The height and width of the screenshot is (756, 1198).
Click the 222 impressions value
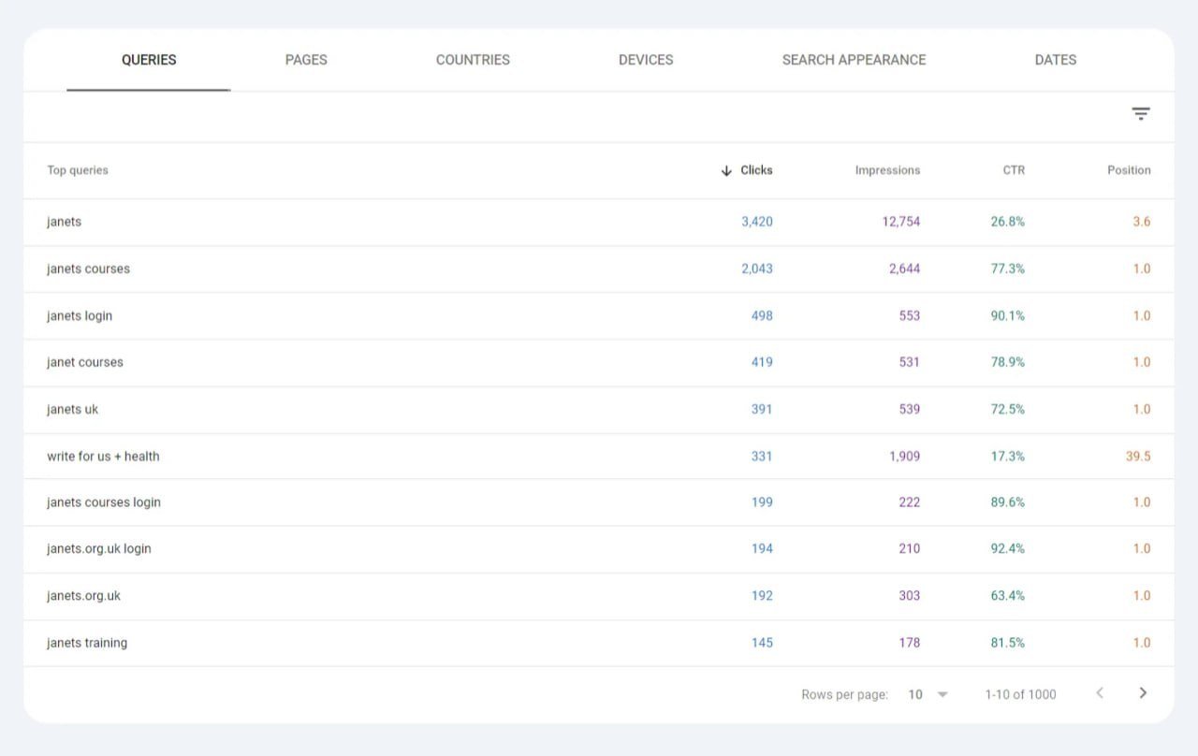point(910,502)
